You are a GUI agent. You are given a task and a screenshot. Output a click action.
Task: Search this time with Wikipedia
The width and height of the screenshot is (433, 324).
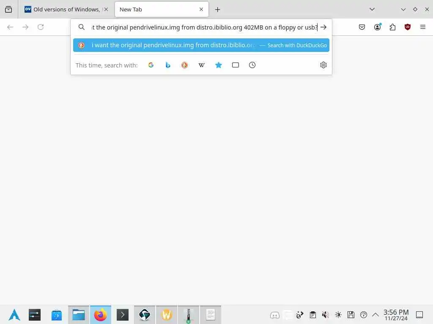202,65
